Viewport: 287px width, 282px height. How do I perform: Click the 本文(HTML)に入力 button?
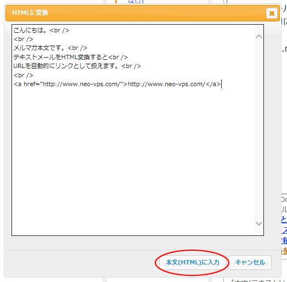tap(193, 262)
